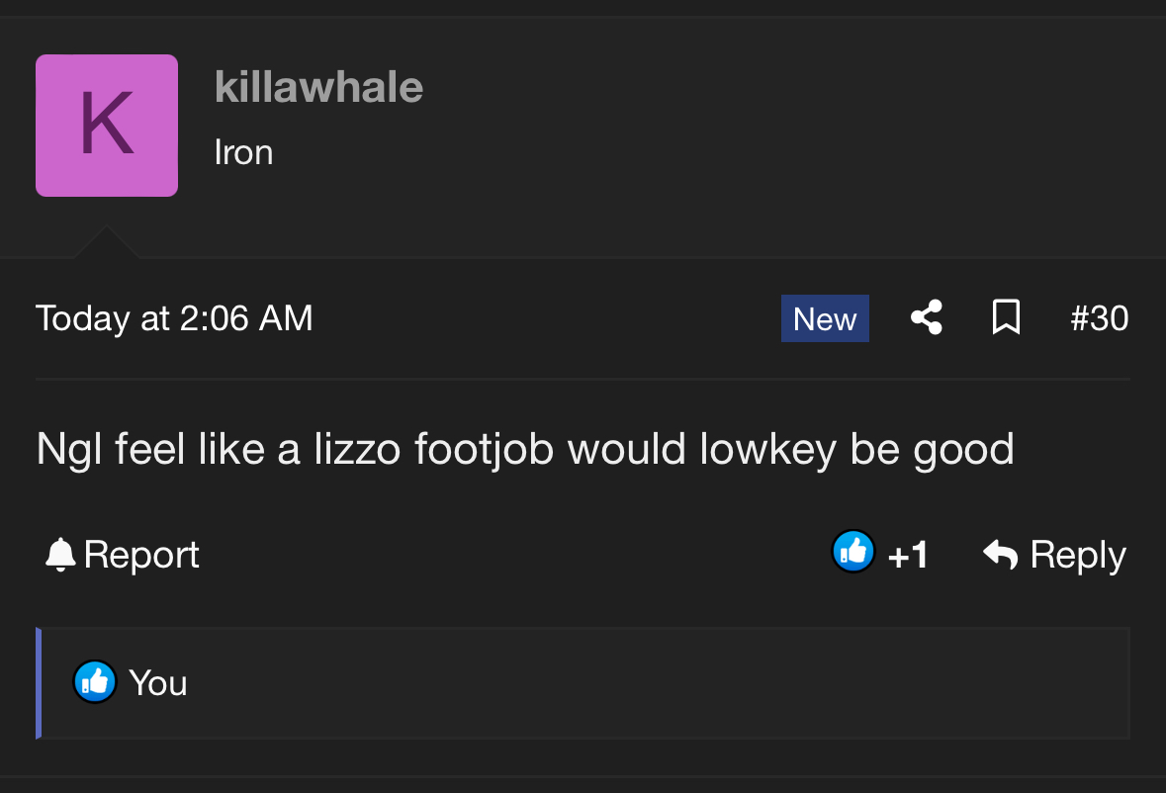Click the curved reply arrow icon

pyautogui.click(x=1001, y=555)
